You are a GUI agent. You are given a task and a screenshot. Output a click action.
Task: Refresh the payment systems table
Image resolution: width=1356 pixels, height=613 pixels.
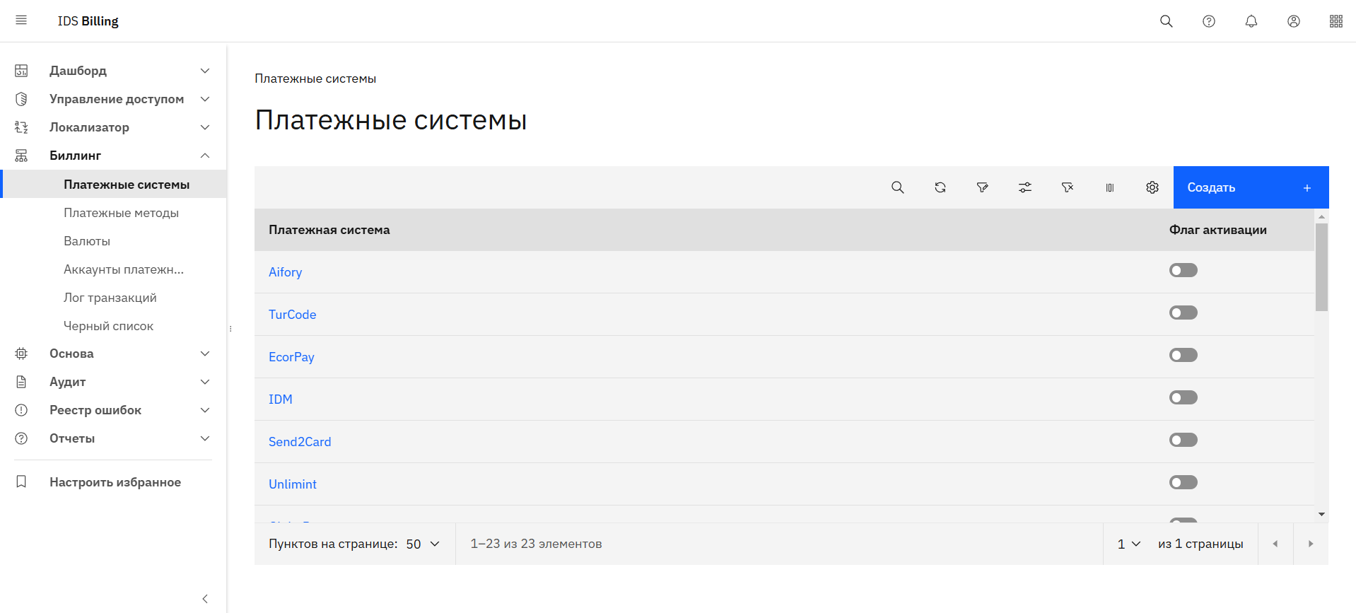pos(940,187)
